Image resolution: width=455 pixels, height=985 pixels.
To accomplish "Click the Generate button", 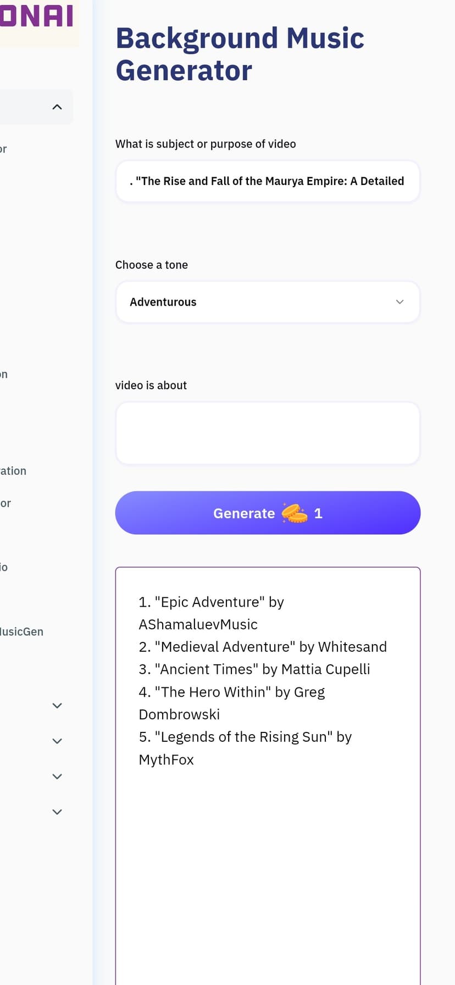I will [268, 513].
